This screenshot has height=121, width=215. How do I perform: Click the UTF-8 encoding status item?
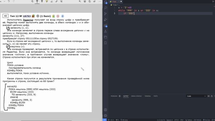[x=176, y=120]
